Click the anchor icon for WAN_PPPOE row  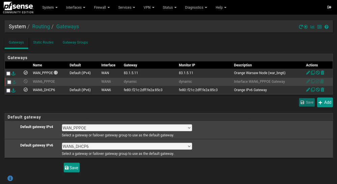click(x=13, y=73)
